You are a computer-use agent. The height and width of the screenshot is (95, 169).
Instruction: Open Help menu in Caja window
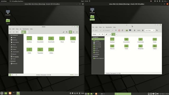click(114, 27)
